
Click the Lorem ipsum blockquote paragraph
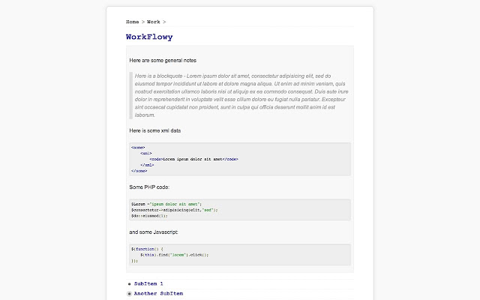241,95
